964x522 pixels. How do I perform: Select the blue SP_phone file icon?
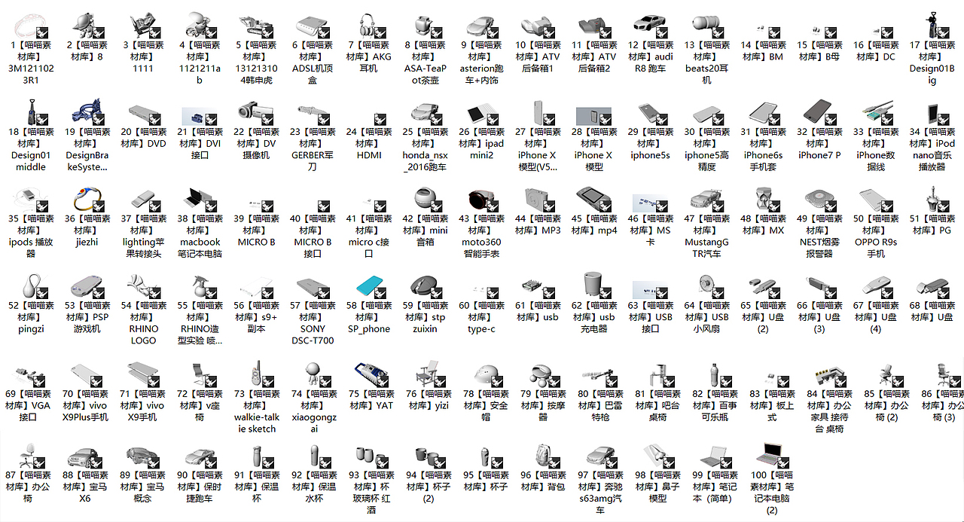[369, 288]
